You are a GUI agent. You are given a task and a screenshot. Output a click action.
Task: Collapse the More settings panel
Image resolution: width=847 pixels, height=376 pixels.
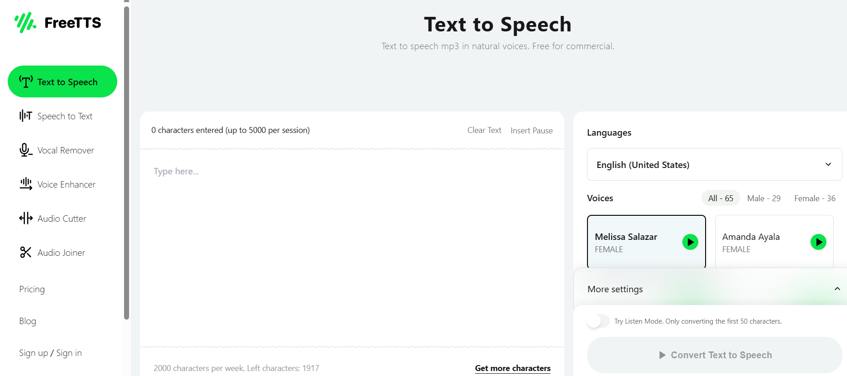pos(837,289)
